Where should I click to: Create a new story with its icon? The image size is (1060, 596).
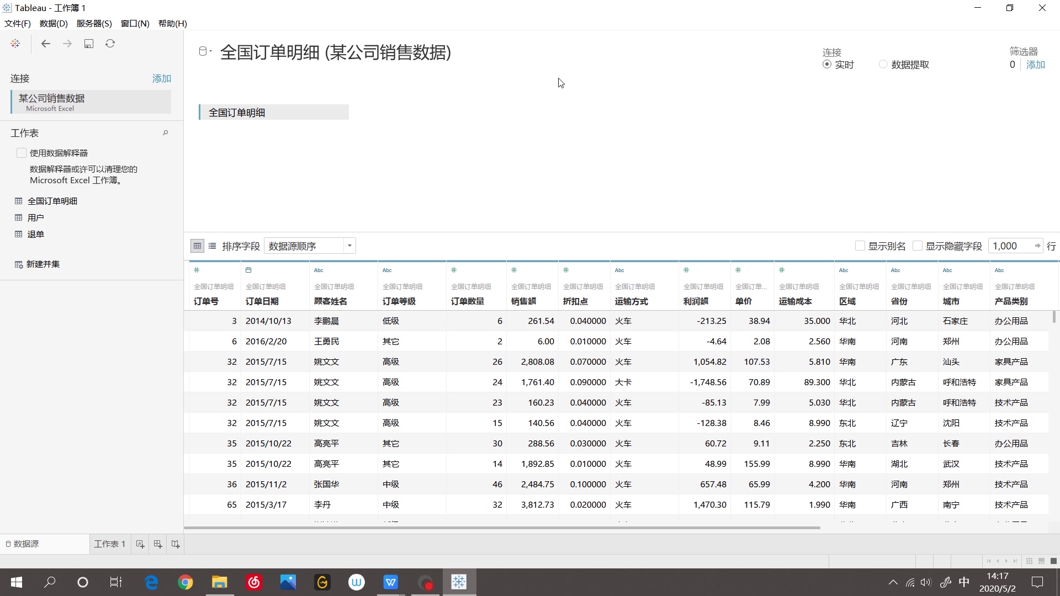tap(175, 544)
